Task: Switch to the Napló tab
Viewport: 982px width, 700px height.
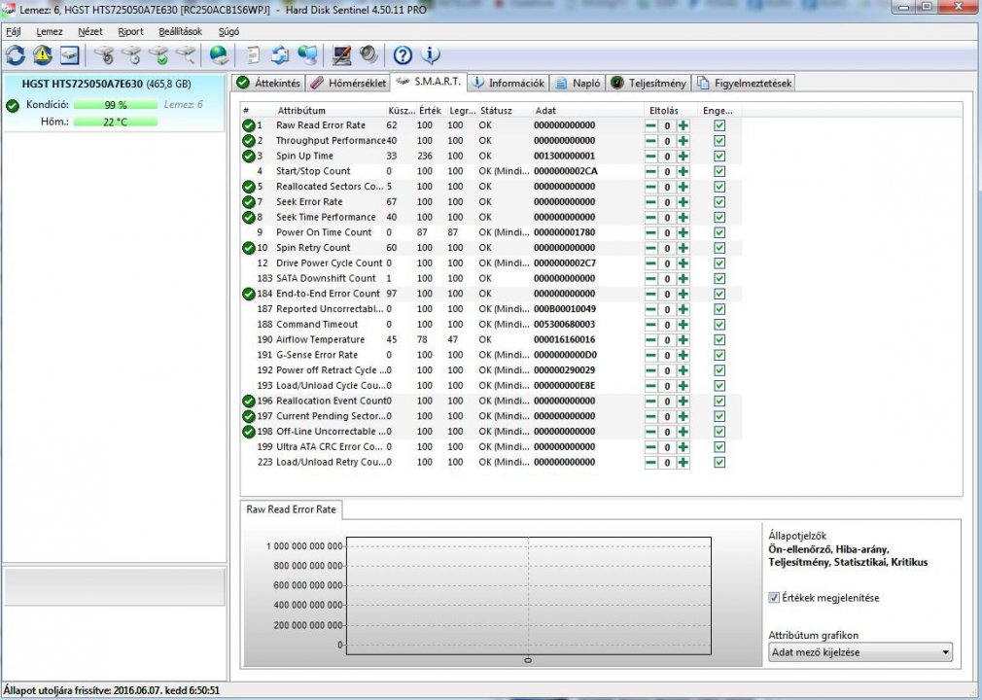Action: click(x=579, y=83)
